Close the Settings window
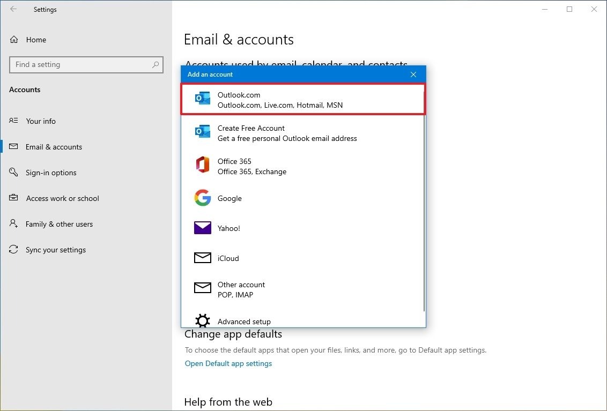Screen dimensions: 607x411 click(x=594, y=9)
